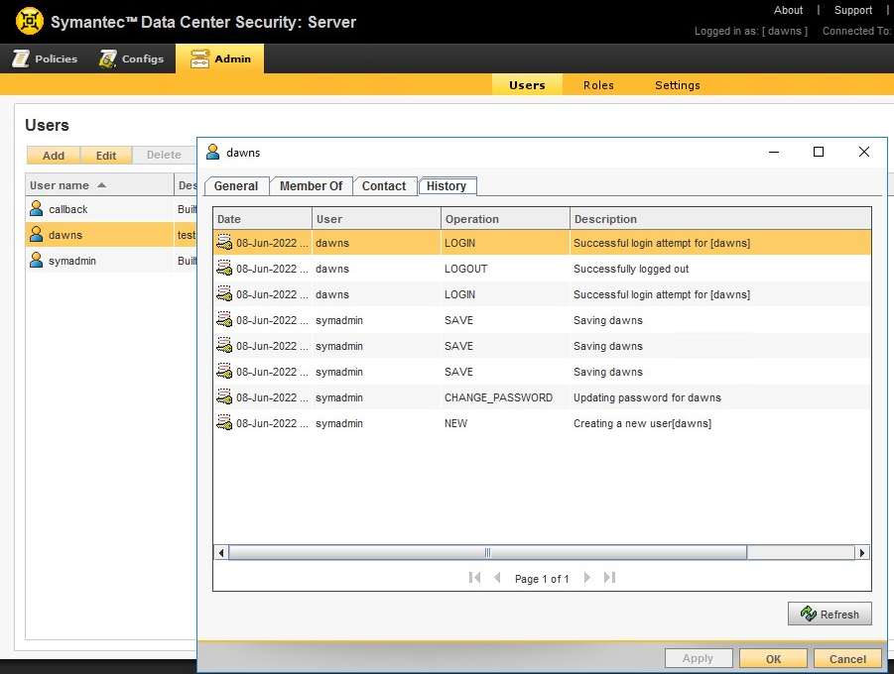Click the callback user icon

[x=37, y=208]
